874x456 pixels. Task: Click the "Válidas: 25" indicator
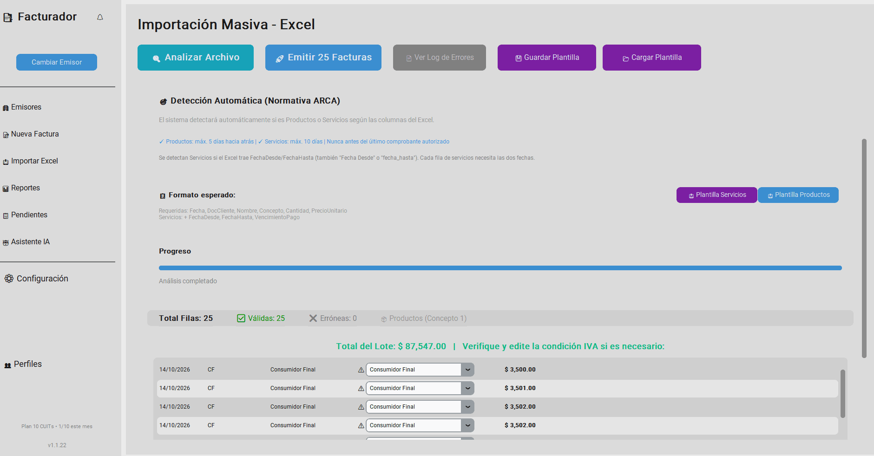[261, 319]
